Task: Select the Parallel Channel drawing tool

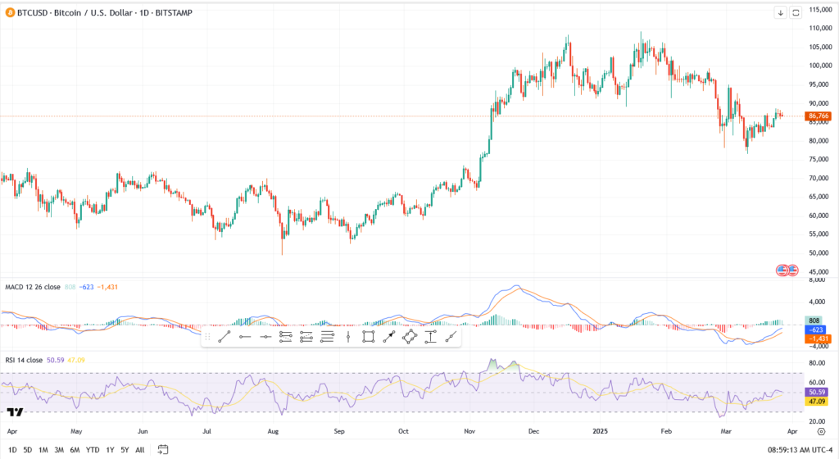Action: (x=285, y=337)
